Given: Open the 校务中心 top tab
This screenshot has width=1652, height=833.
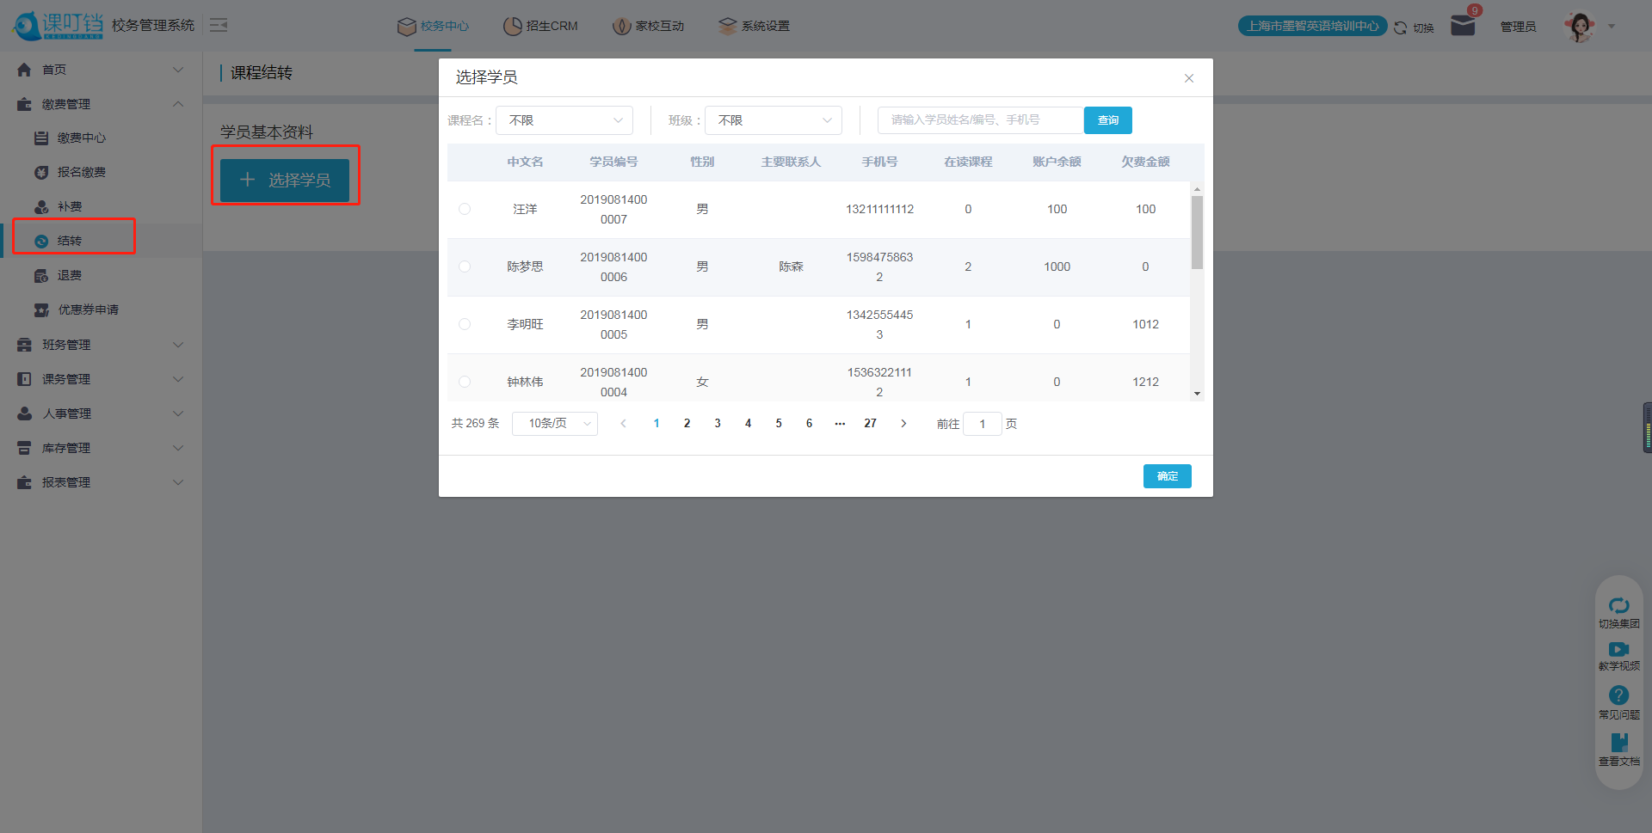Looking at the screenshot, I should click(433, 26).
